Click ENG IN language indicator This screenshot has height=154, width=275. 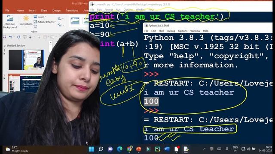[x=235, y=149]
